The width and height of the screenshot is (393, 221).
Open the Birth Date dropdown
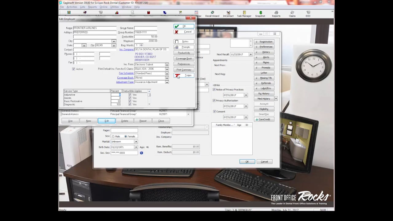[x=136, y=147]
